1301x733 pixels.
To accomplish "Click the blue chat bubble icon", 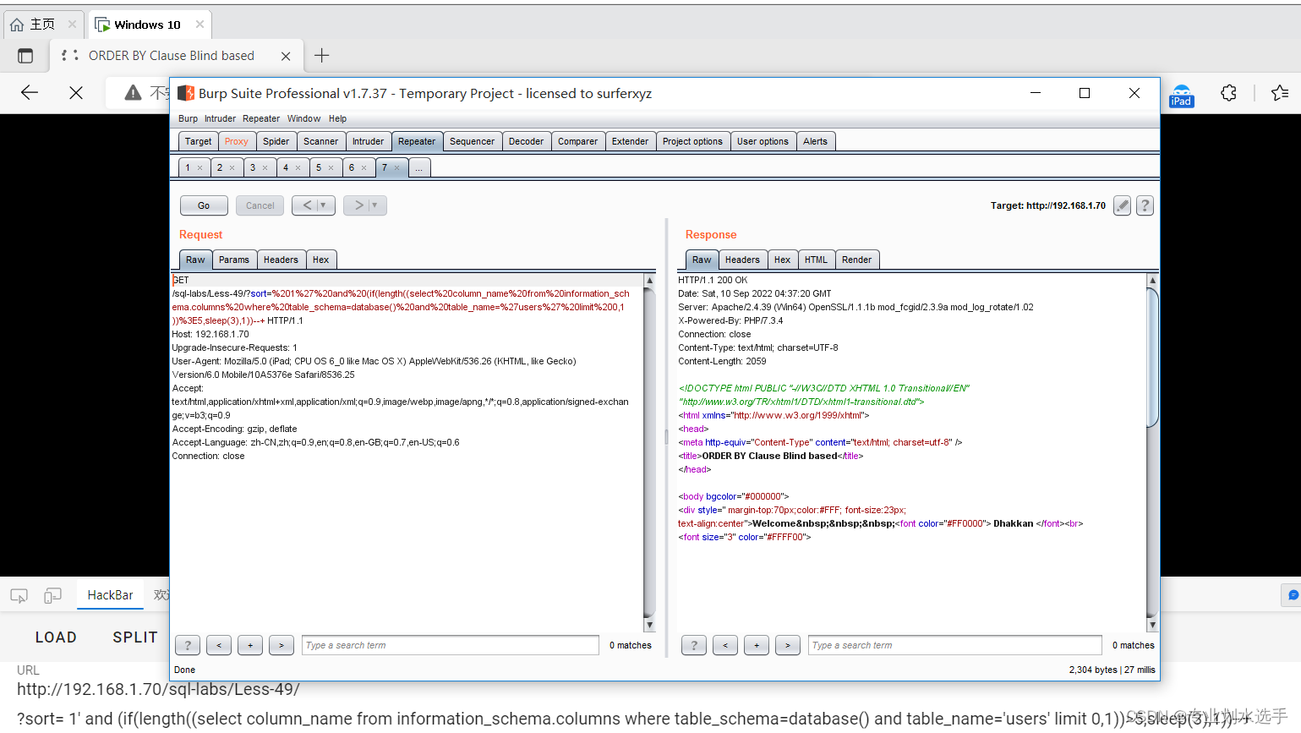I will [x=1293, y=595].
